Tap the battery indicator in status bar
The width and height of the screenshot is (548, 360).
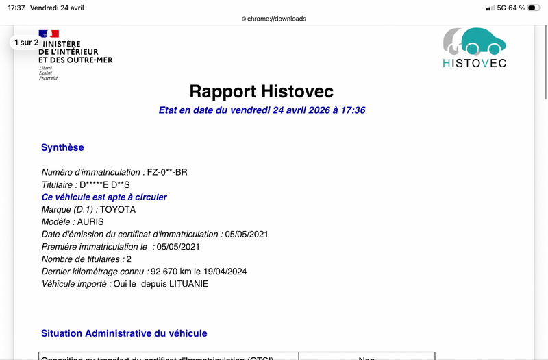click(x=534, y=8)
